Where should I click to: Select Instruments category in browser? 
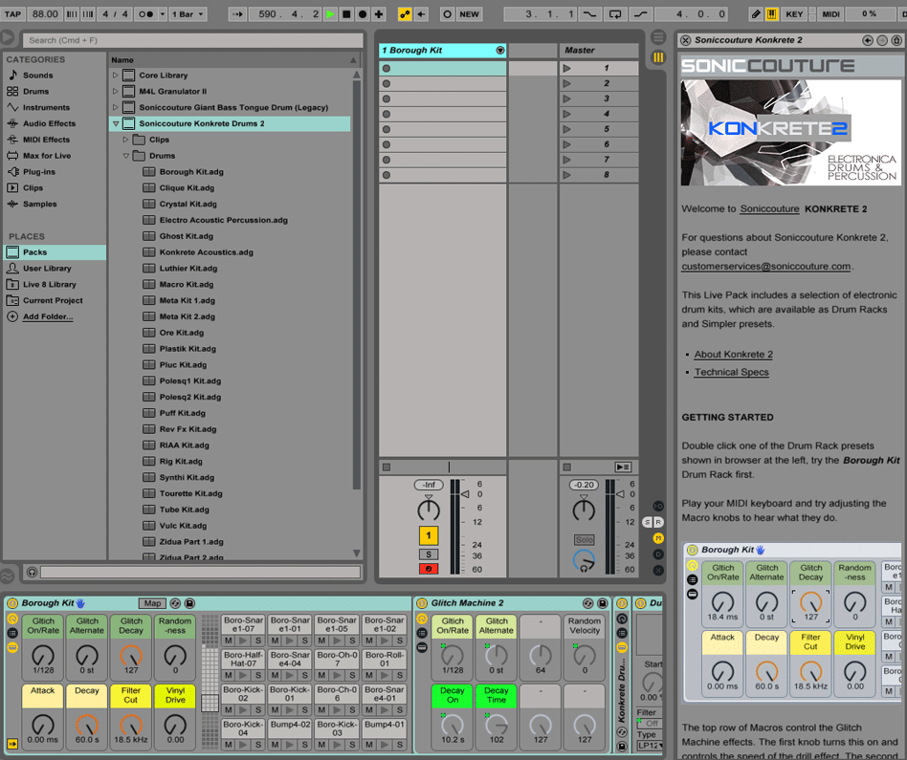[x=46, y=107]
